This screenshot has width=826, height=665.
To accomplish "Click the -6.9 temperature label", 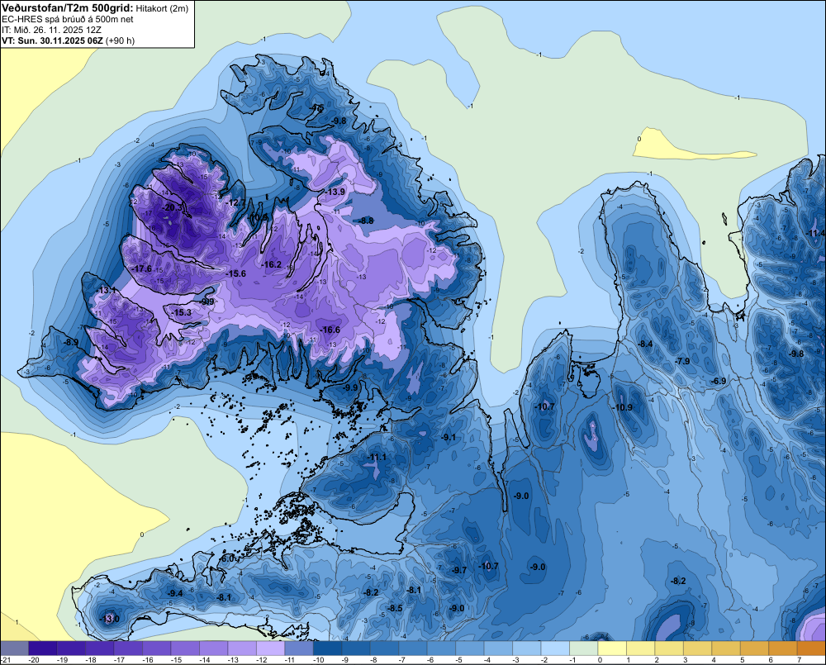I will [719, 381].
